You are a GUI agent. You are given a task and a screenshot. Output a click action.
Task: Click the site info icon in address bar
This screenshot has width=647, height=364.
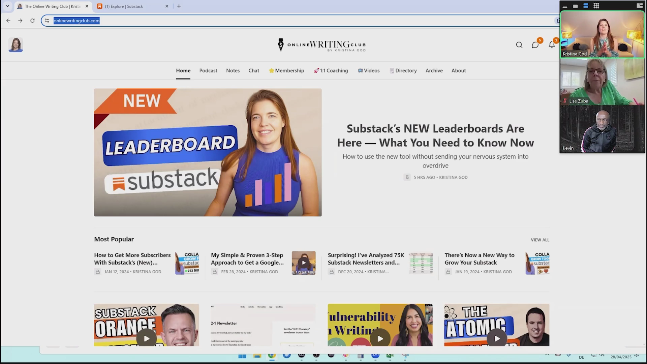pos(47,21)
